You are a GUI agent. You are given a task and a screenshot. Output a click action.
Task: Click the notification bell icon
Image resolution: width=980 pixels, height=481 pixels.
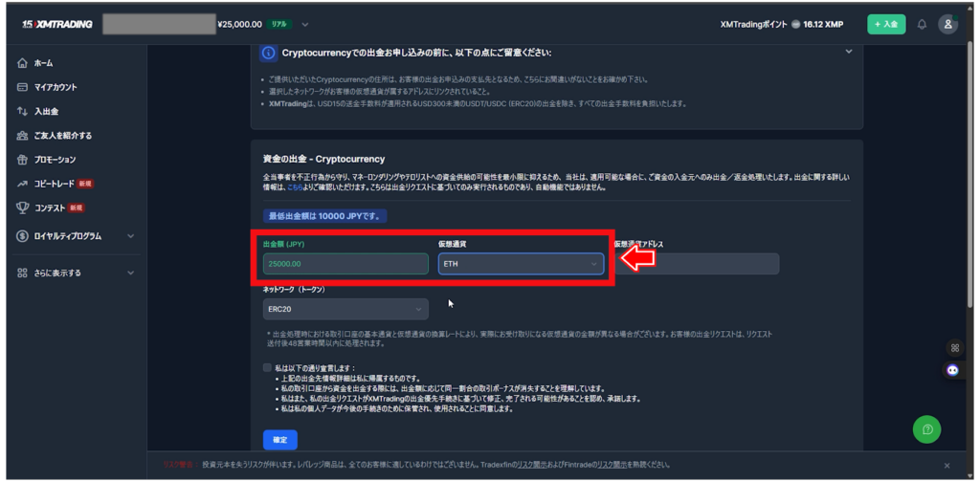(x=922, y=24)
